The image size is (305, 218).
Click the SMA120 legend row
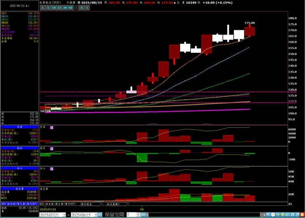[19, 26]
